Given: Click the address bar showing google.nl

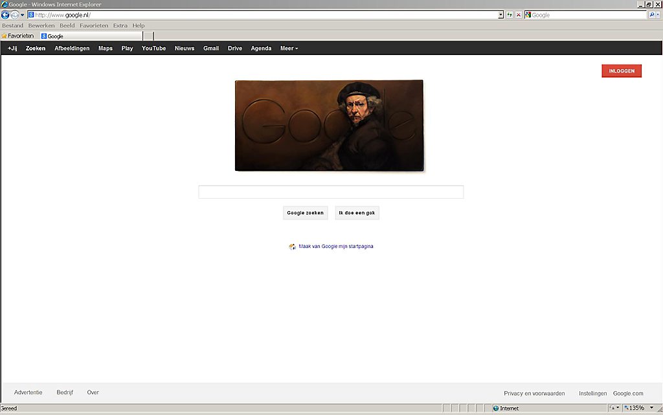Looking at the screenshot, I should click(265, 15).
